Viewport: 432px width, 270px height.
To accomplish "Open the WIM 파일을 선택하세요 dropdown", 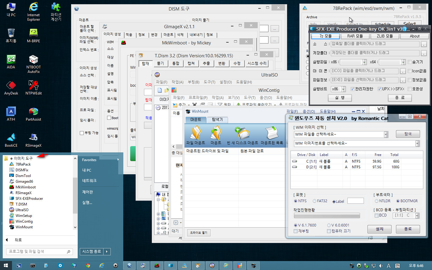I will click(386, 134).
